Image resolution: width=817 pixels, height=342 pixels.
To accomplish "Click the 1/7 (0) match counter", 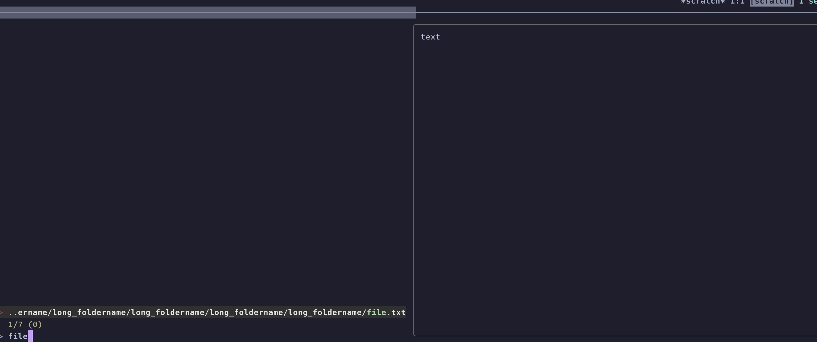I will (25, 324).
